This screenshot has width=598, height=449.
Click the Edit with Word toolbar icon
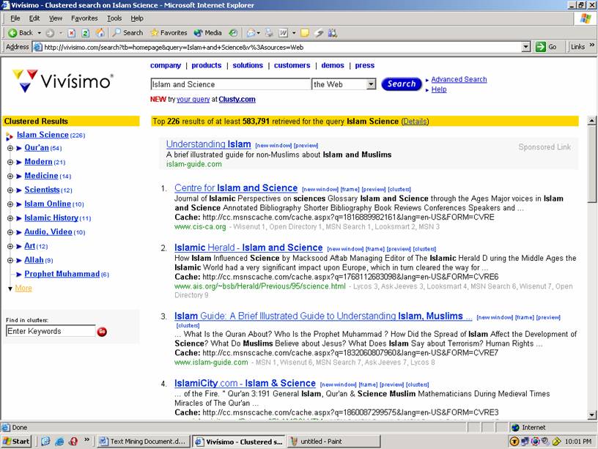pyautogui.click(x=284, y=33)
